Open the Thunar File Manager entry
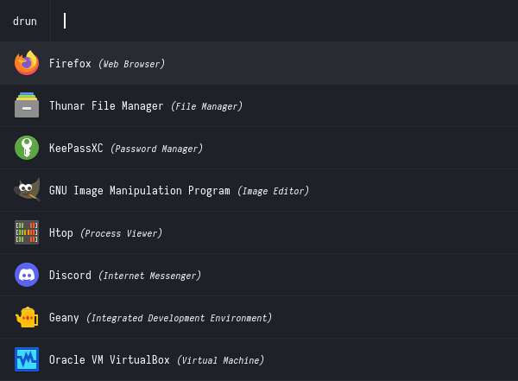 pos(106,105)
